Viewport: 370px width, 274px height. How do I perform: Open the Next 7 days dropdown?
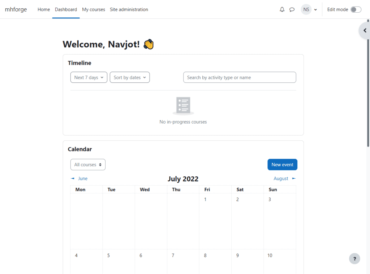pyautogui.click(x=89, y=77)
